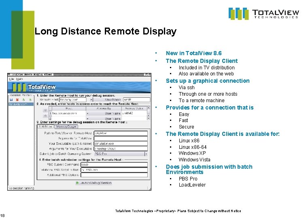The height and width of the screenshot is (219, 306).
Task: Click the Remote Host input field
Action: [73, 100]
